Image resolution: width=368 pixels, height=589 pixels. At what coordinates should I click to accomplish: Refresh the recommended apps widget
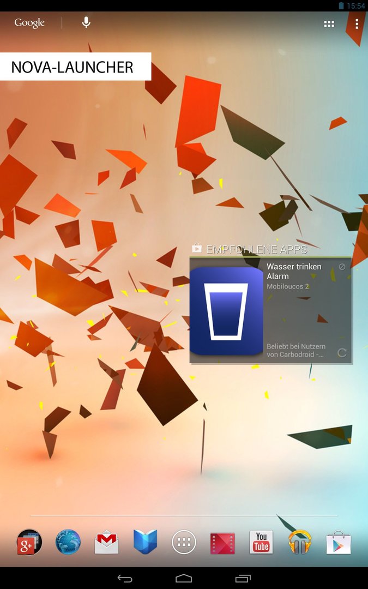pyautogui.click(x=342, y=353)
